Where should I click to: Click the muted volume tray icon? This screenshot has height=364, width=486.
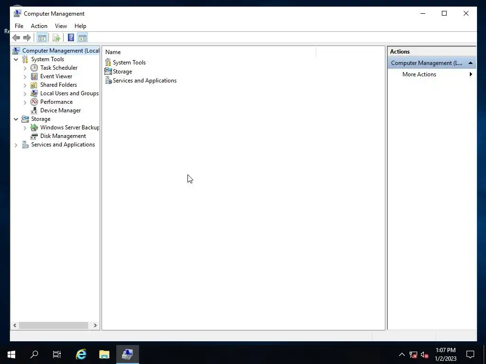(425, 355)
